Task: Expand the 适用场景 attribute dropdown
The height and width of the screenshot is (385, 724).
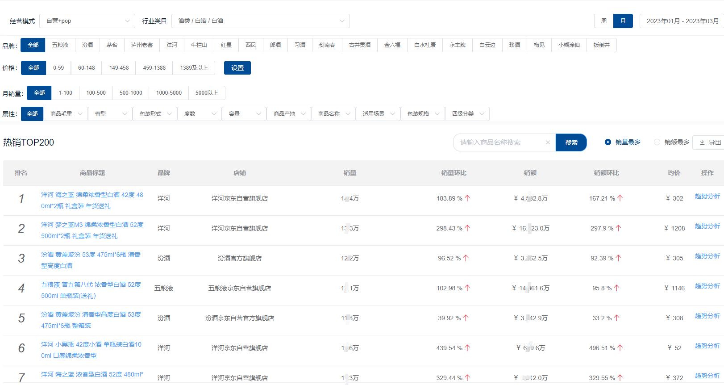Action: pyautogui.click(x=378, y=114)
